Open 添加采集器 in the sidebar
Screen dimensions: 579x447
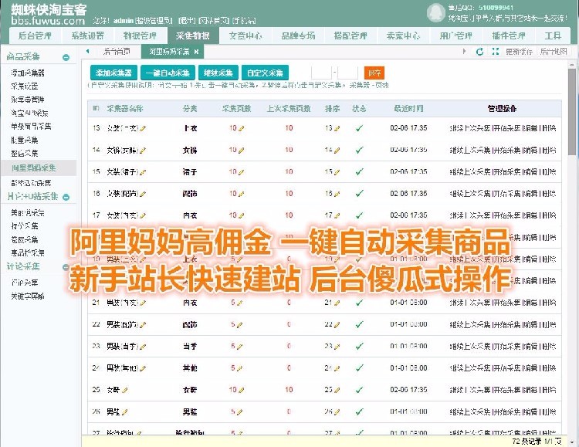pyautogui.click(x=28, y=73)
